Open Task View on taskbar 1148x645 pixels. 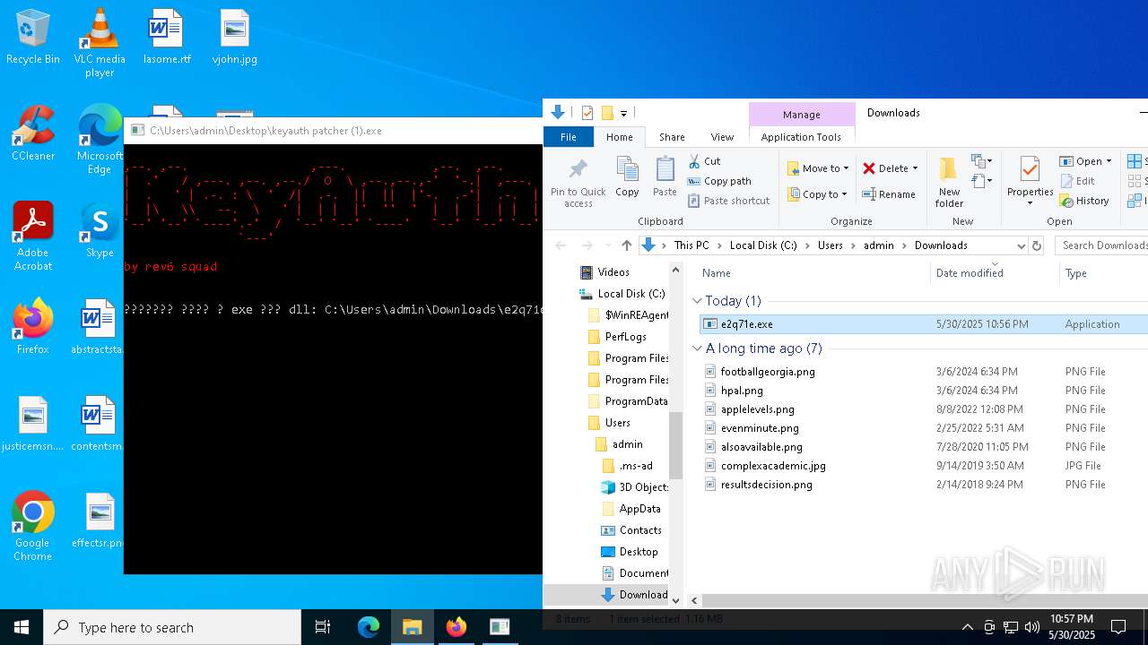pos(323,627)
